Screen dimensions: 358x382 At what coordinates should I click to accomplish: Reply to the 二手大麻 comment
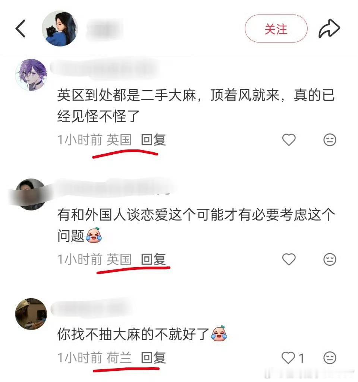tap(154, 140)
